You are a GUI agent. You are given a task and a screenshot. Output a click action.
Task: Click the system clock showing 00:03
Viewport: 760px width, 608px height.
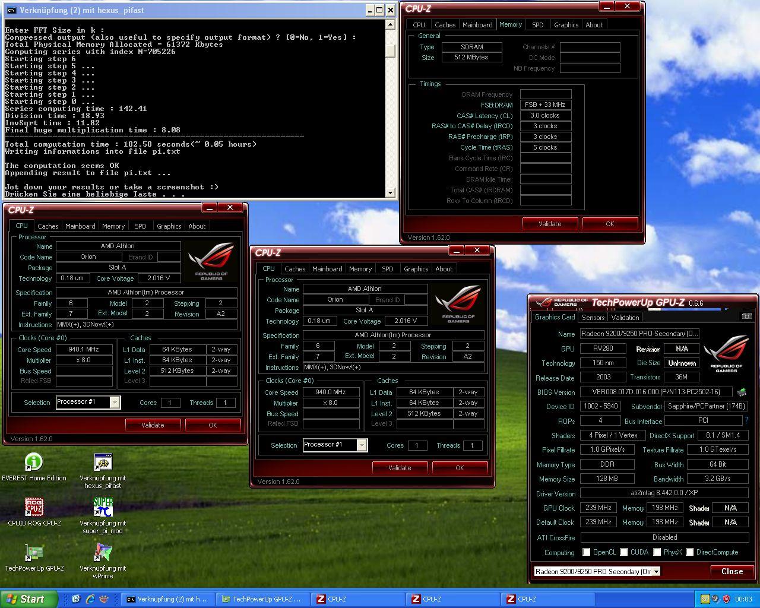(x=743, y=599)
